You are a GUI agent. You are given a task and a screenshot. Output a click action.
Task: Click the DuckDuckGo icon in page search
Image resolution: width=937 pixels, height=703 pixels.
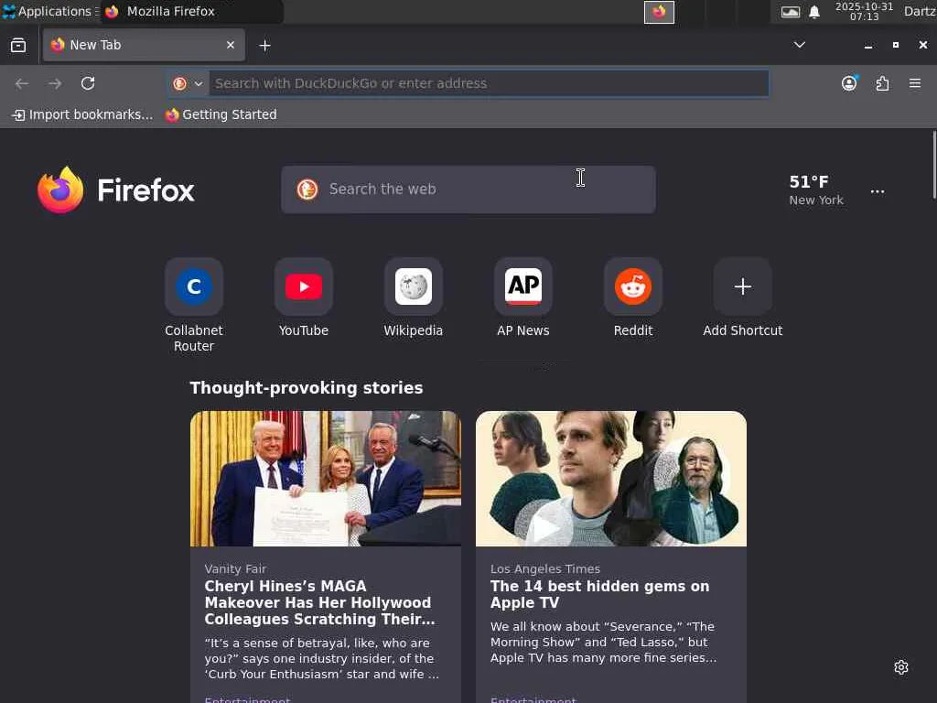coord(307,189)
